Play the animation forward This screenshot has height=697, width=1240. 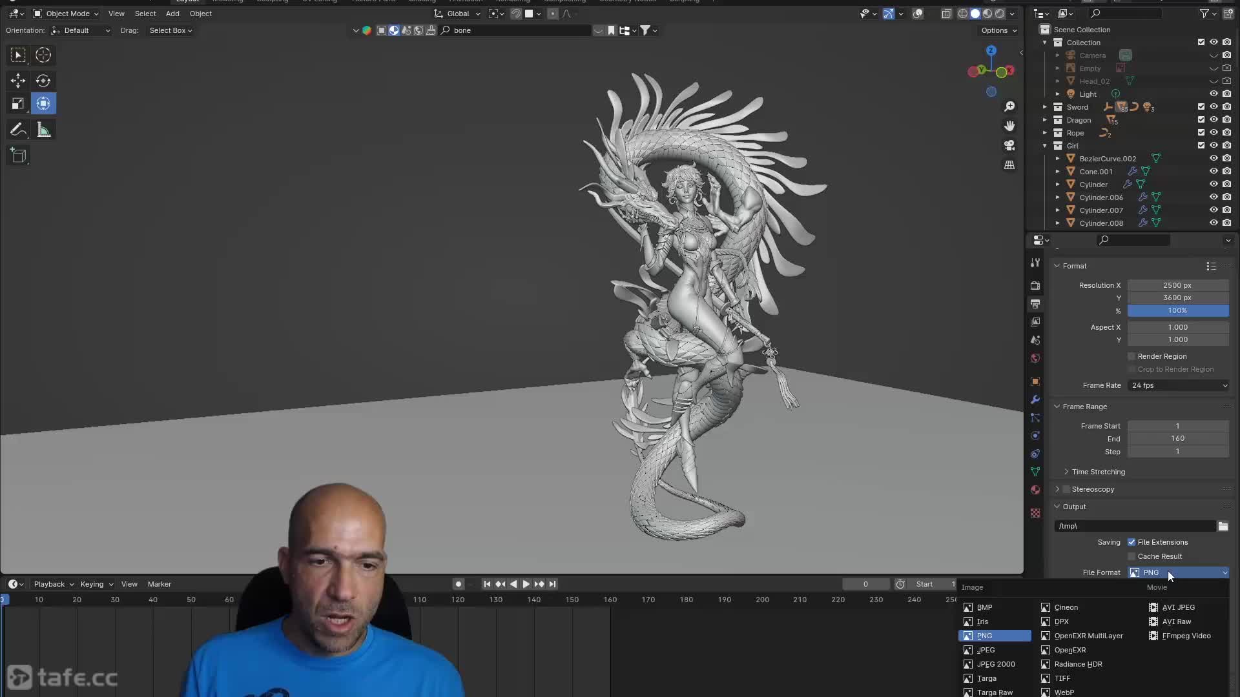point(526,584)
